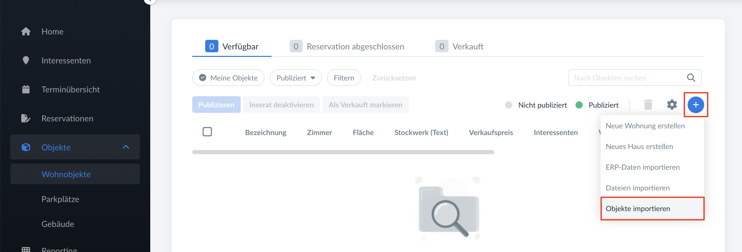Sort by Stockwerk (Text) column header
This screenshot has height=252, width=742.
point(421,132)
